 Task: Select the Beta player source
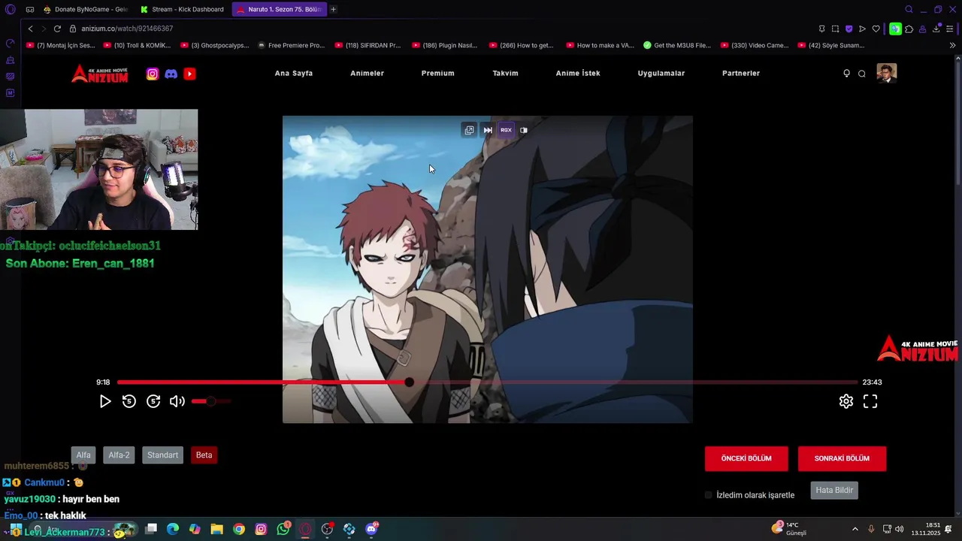click(204, 455)
